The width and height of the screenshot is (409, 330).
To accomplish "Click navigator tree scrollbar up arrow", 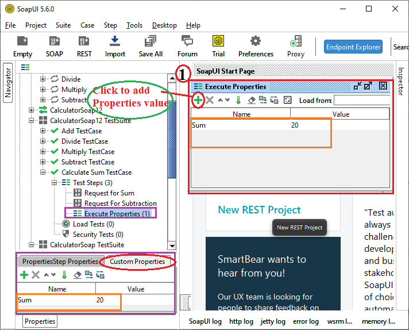I will [x=172, y=78].
